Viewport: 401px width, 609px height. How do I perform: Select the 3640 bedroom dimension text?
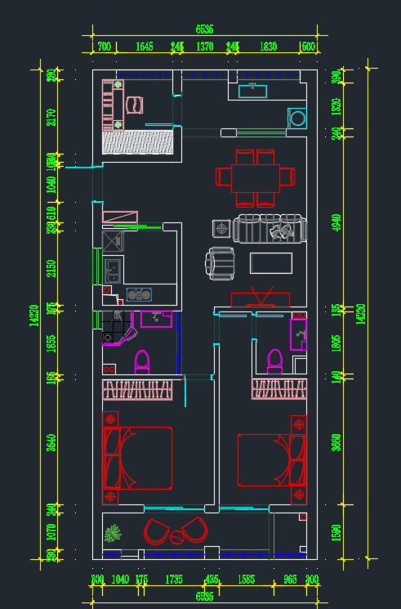51,443
